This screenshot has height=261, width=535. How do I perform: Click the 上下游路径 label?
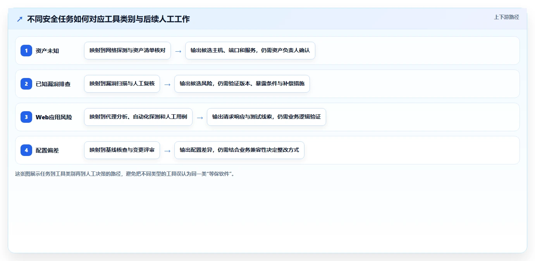click(x=506, y=17)
